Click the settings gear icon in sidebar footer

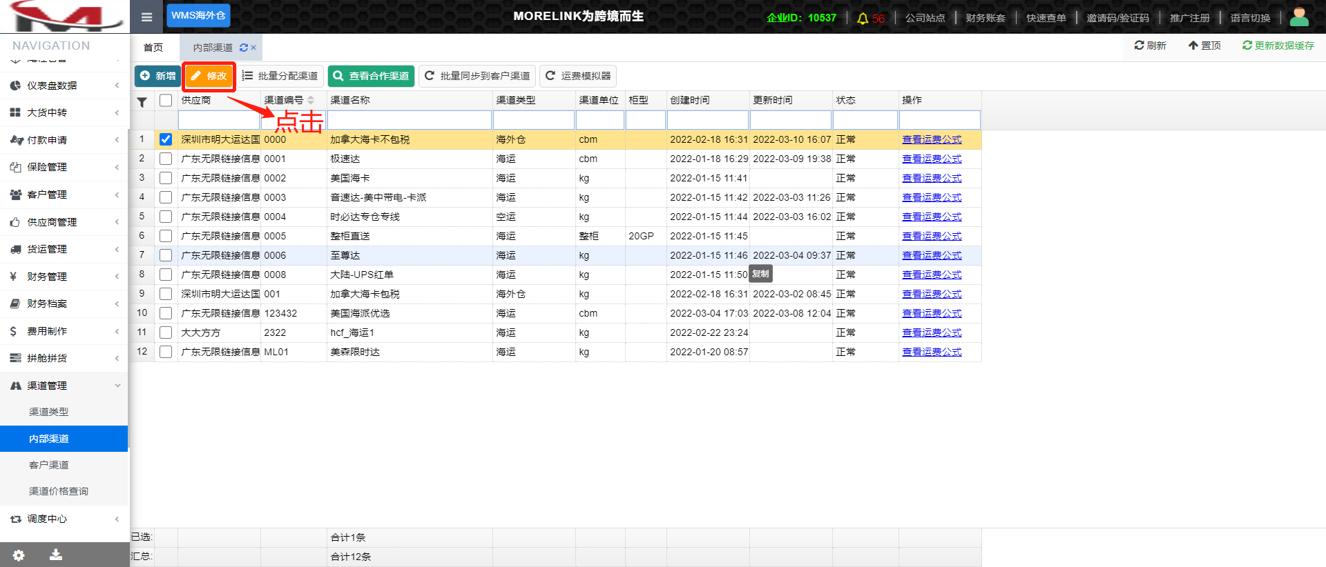pyautogui.click(x=19, y=555)
